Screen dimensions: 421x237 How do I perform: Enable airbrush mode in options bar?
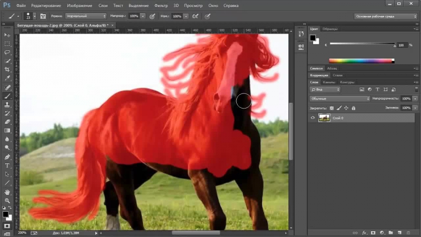tap(195, 16)
